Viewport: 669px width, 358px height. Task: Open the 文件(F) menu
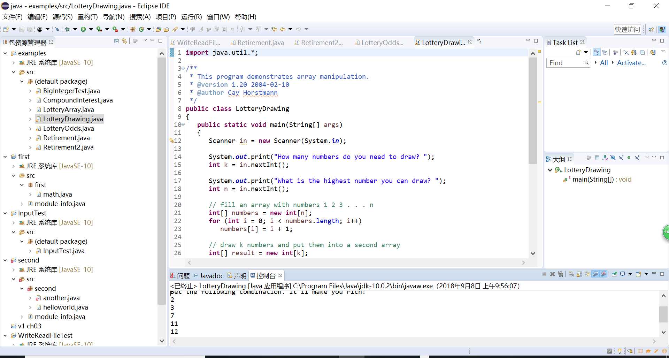(12, 17)
